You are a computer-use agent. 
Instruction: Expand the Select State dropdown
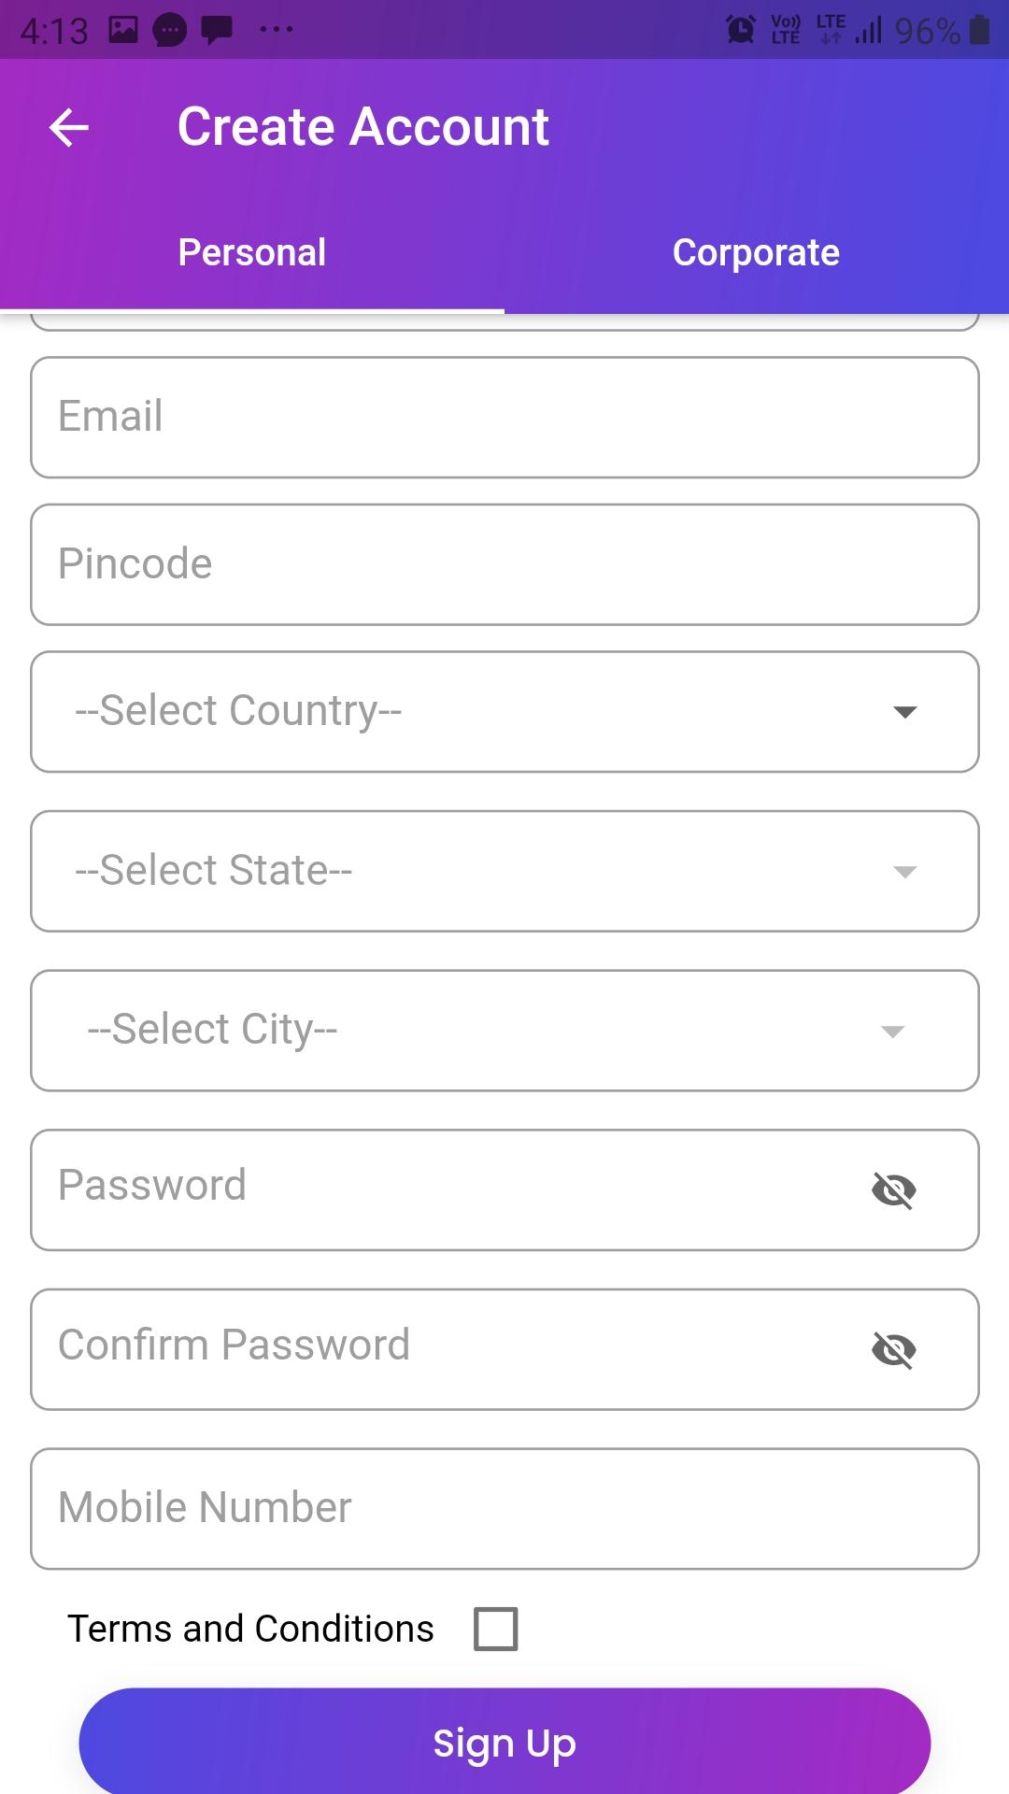coord(504,871)
